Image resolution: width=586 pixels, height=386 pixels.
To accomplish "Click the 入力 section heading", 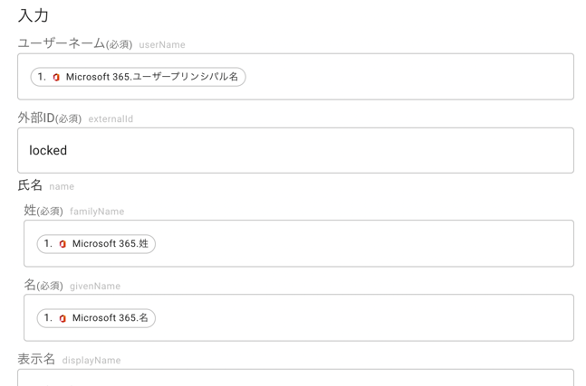I will tap(34, 15).
